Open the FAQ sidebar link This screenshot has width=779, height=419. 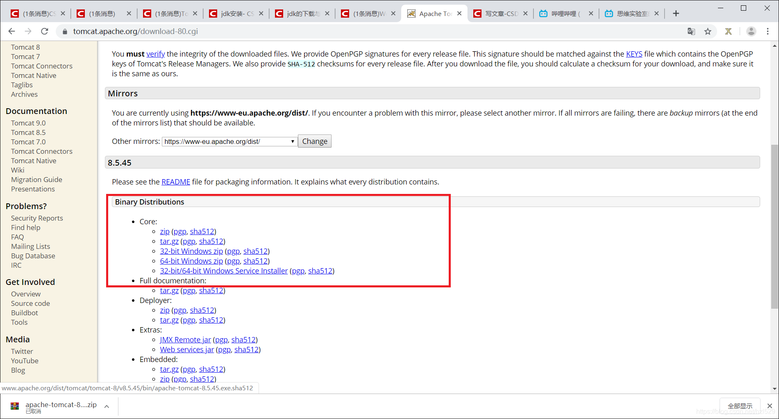(x=17, y=237)
